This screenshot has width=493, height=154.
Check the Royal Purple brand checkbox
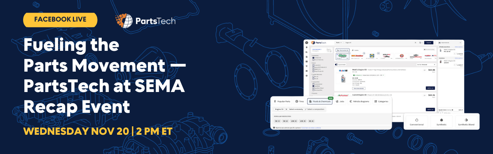coord(313,71)
